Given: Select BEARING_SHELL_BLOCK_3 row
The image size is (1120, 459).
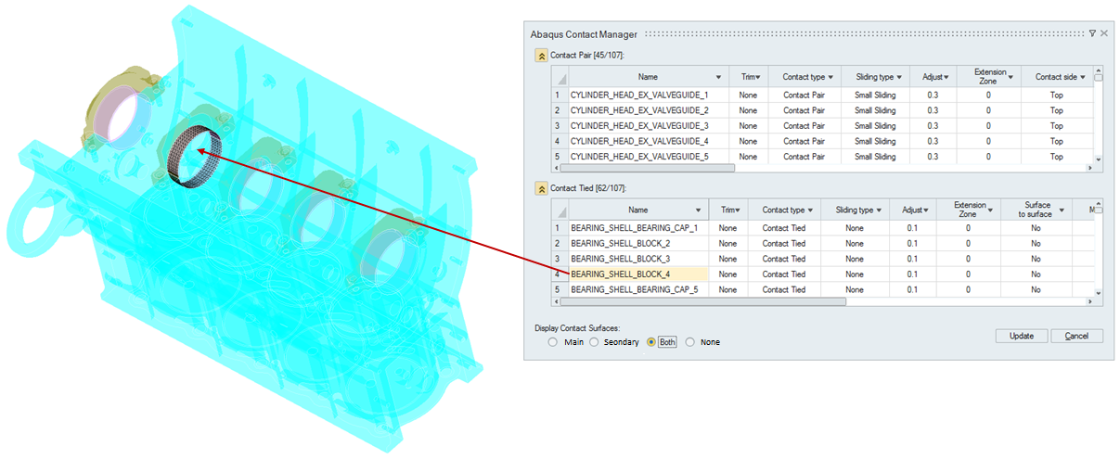Looking at the screenshot, I should click(x=638, y=259).
